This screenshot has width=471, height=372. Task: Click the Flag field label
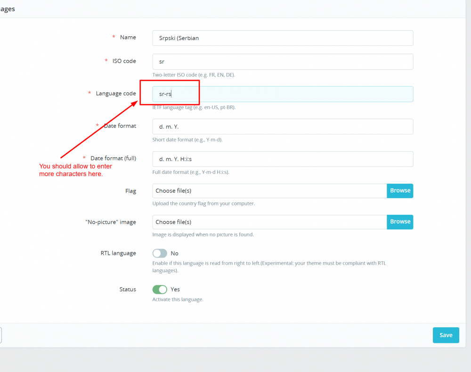pos(130,191)
